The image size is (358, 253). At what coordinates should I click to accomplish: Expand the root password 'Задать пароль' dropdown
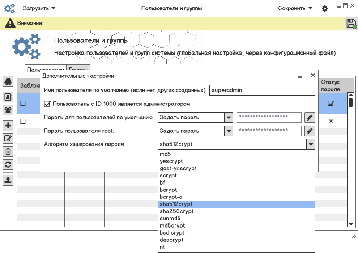[229, 131]
